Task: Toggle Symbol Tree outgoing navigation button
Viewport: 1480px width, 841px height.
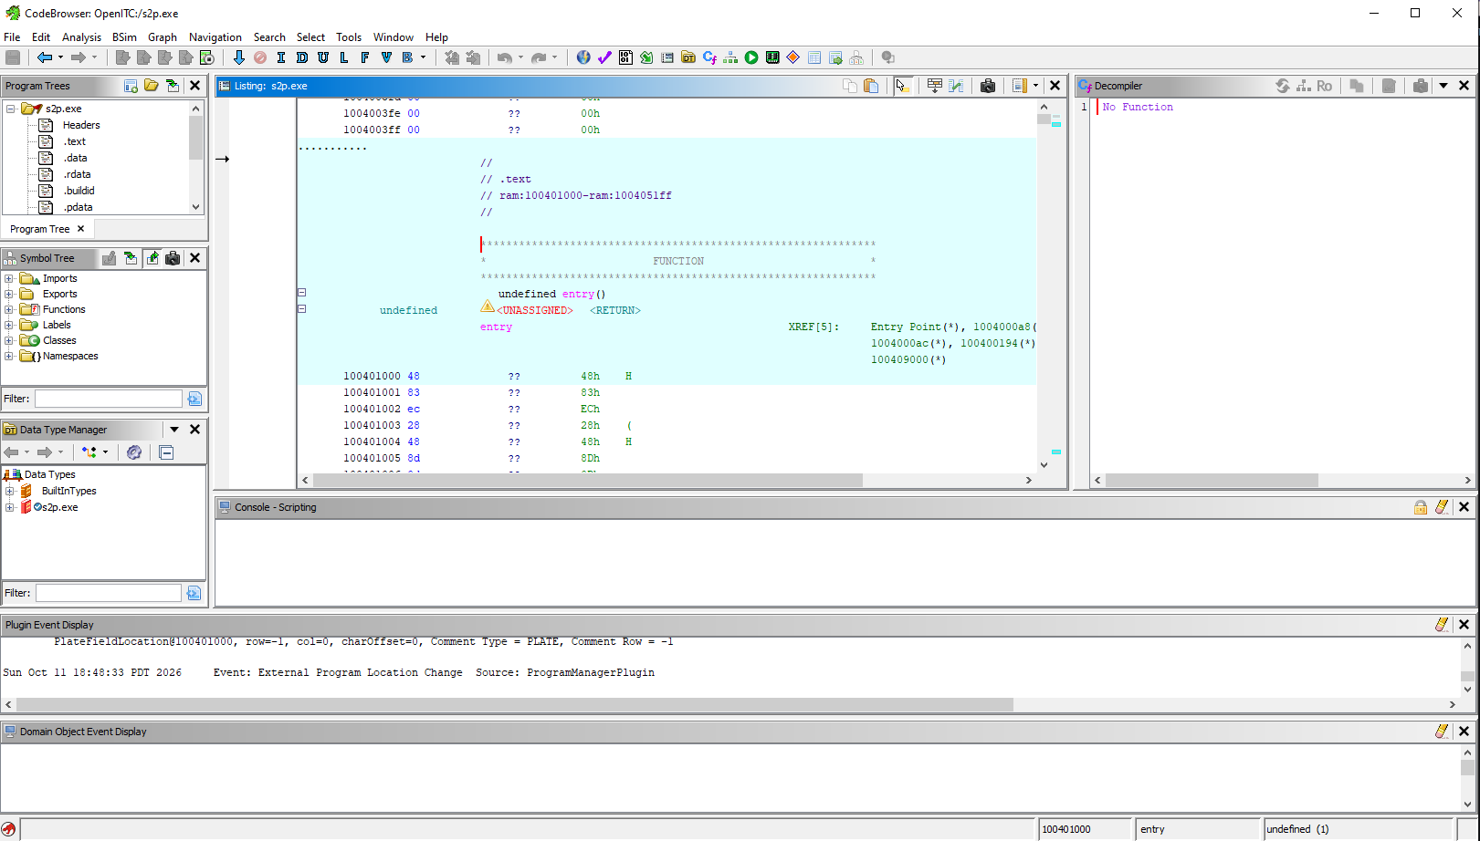Action: coord(152,258)
